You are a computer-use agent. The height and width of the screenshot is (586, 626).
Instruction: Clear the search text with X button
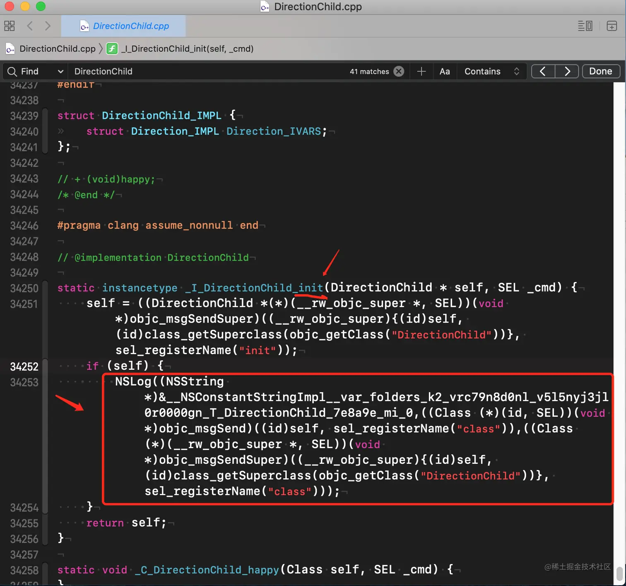point(399,72)
